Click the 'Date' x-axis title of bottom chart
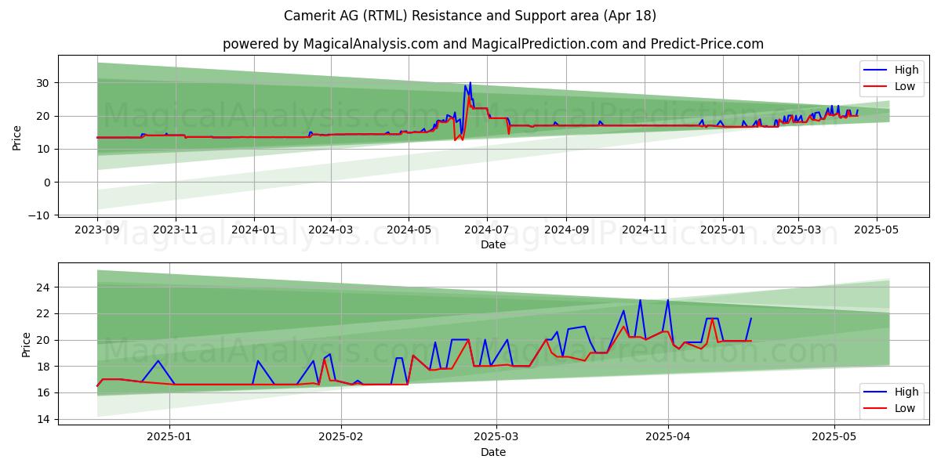Image resolution: width=941 pixels, height=470 pixels. 493,452
